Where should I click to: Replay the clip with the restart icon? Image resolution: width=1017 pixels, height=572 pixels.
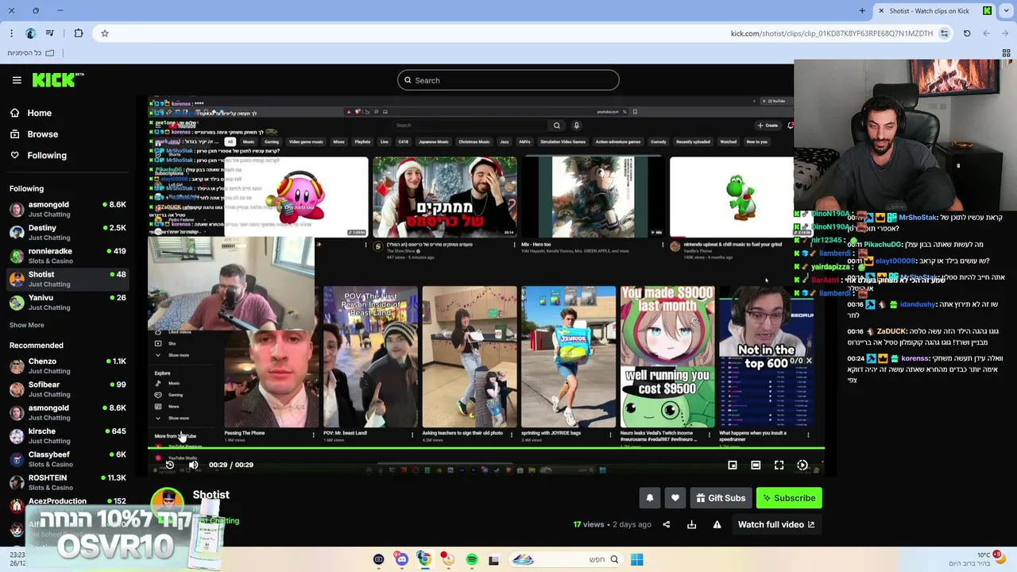(169, 465)
